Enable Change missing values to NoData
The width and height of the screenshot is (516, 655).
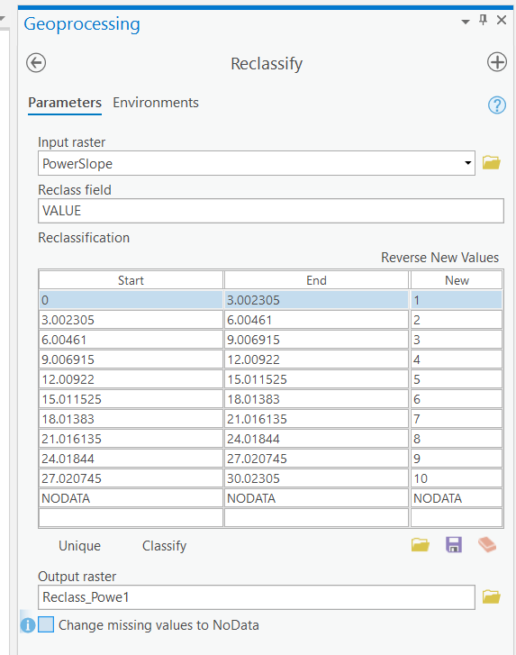[46, 625]
